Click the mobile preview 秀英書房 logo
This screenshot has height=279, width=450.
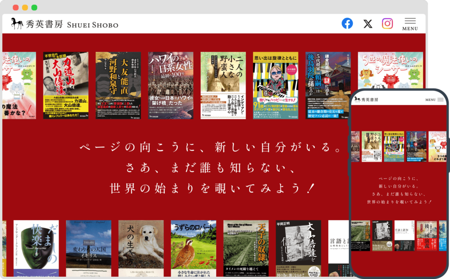tap(367, 100)
